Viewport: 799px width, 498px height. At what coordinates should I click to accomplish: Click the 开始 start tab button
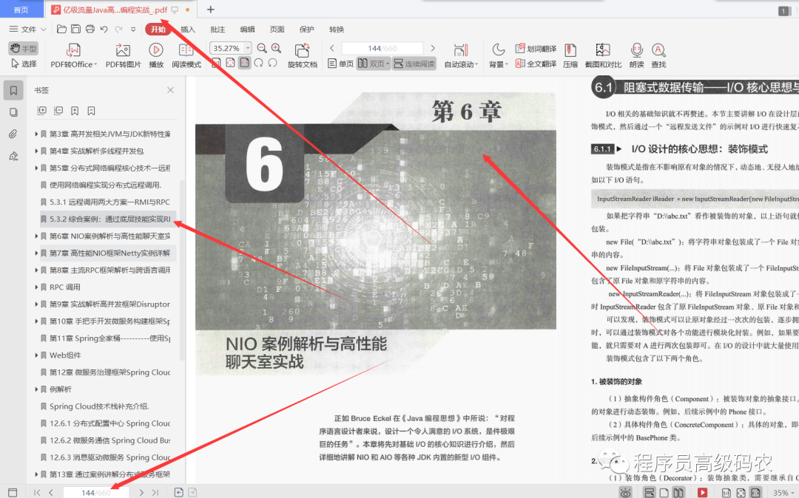pyautogui.click(x=158, y=29)
